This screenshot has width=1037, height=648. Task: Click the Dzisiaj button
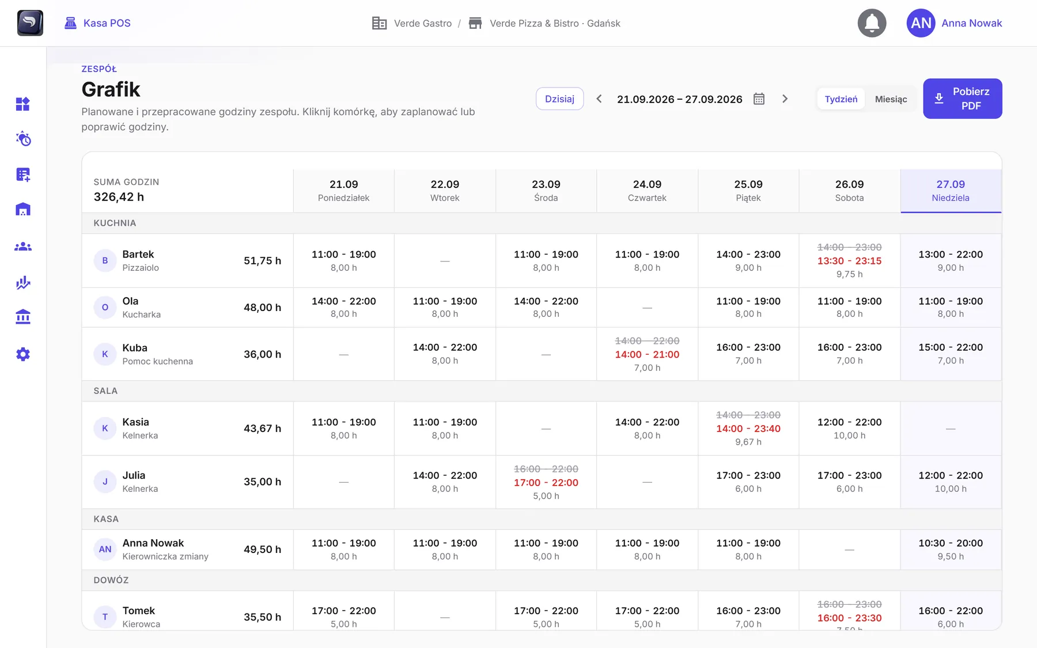tap(559, 99)
